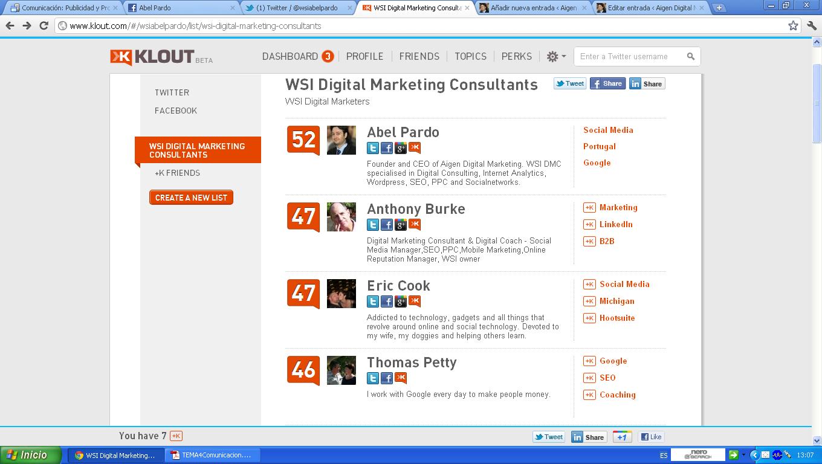Click Abel Pardo's Klout +K icon
This screenshot has height=464, width=822.
[415, 148]
